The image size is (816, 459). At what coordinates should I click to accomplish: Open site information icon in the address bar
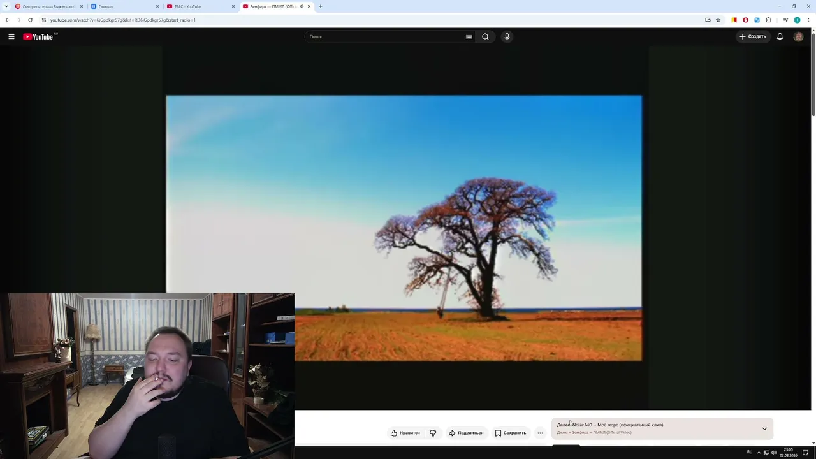43,20
